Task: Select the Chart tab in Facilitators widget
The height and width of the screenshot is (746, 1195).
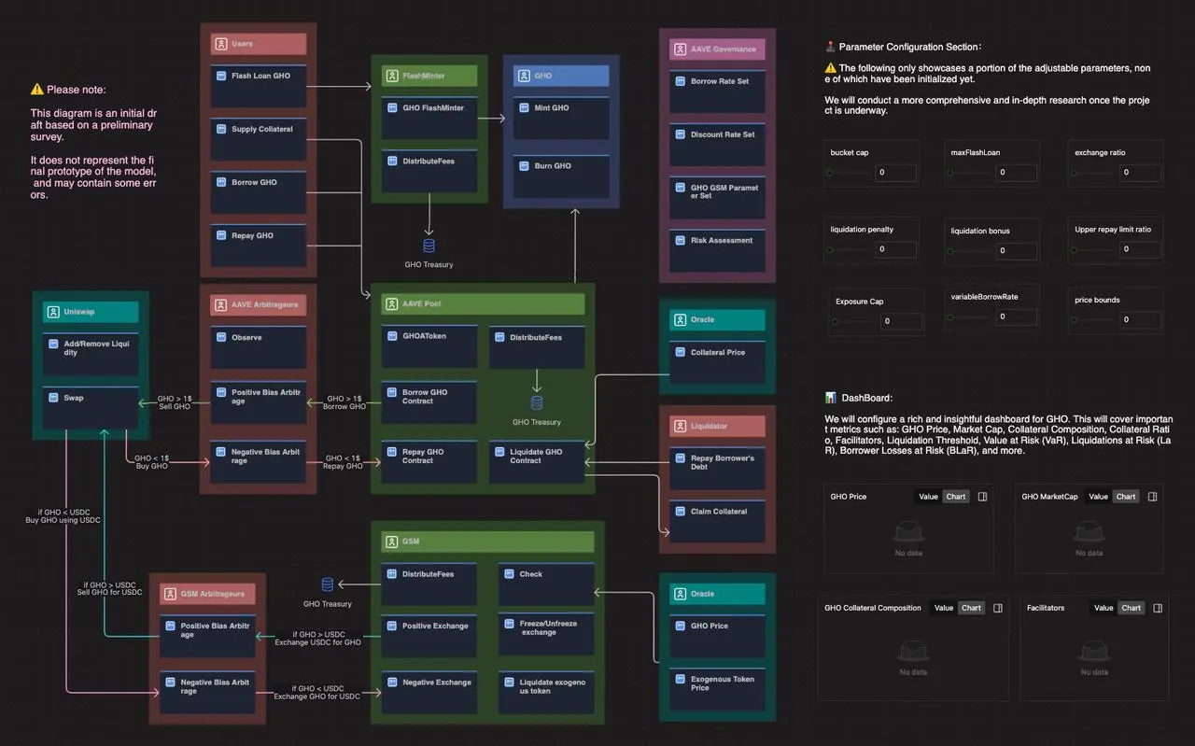Action: [1132, 608]
